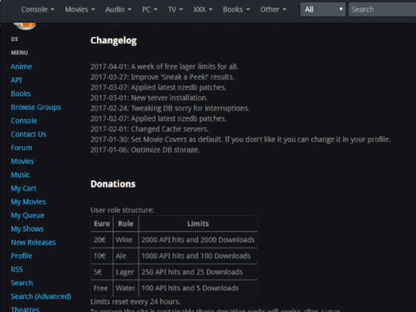Image resolution: width=416 pixels, height=312 pixels.
Task: Open Browse Groups page
Action: [36, 107]
